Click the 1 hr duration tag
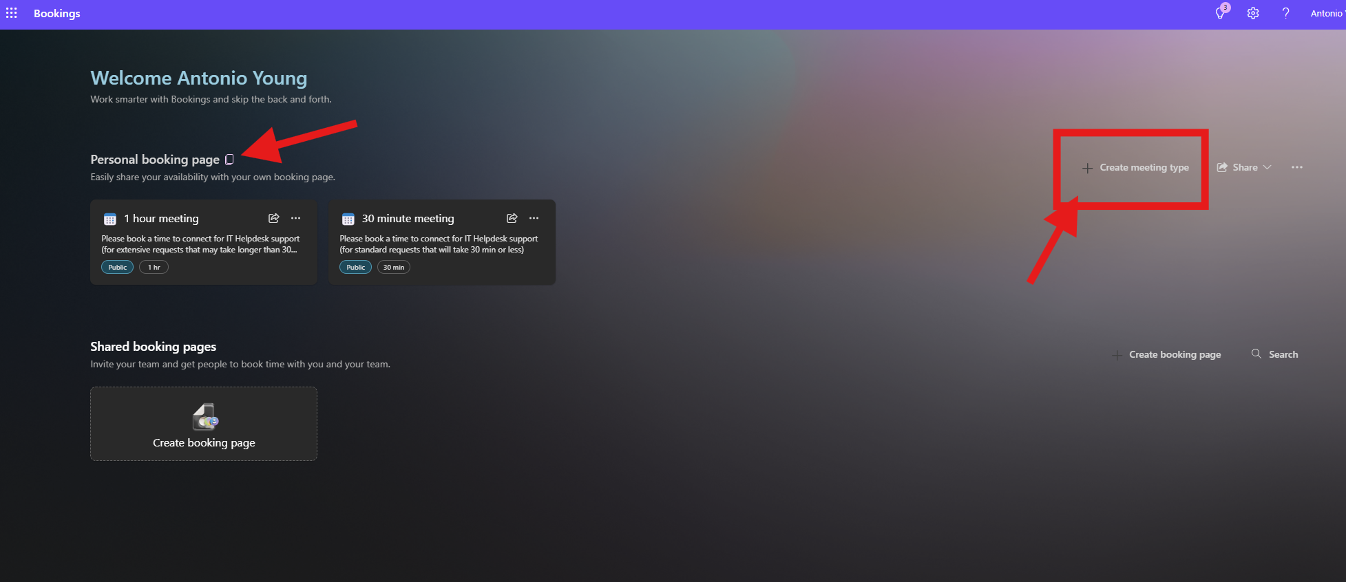Image resolution: width=1346 pixels, height=582 pixels. coord(154,267)
